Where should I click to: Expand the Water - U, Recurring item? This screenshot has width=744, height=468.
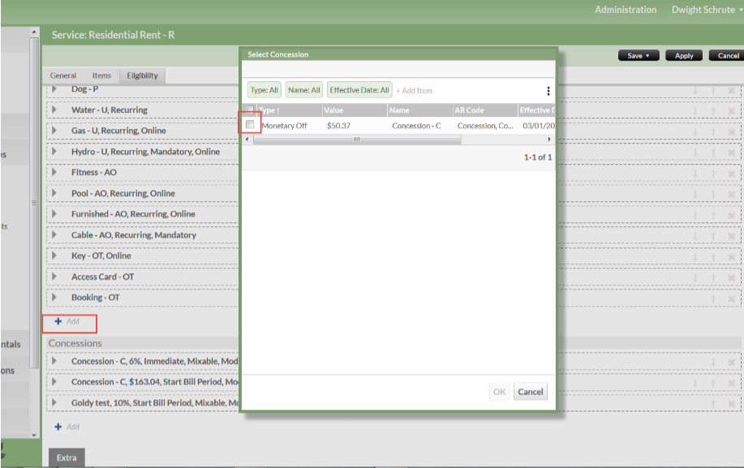point(55,110)
